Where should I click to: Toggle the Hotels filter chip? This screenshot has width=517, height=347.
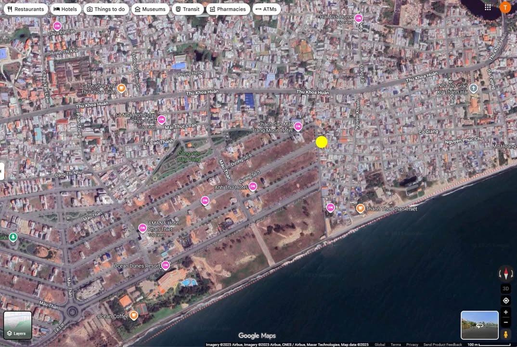pos(65,9)
